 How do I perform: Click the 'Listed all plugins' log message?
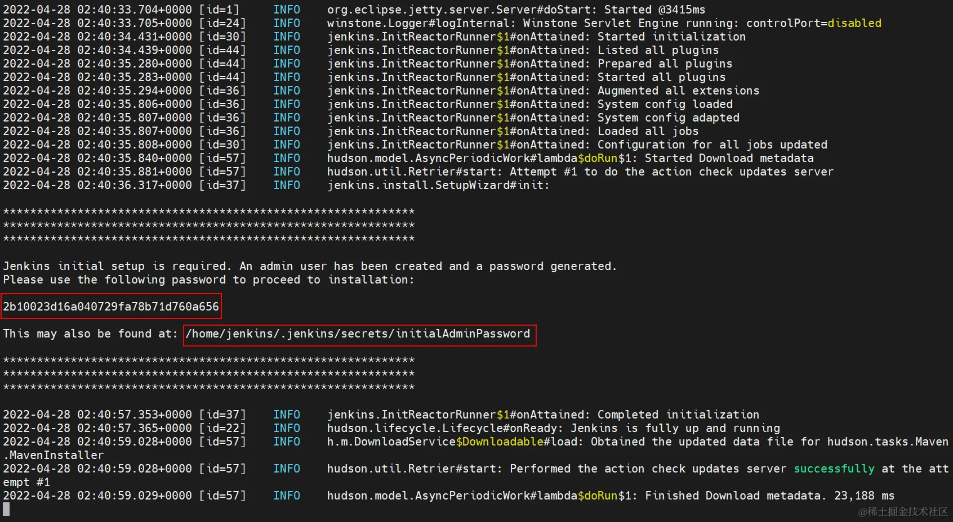(x=658, y=50)
